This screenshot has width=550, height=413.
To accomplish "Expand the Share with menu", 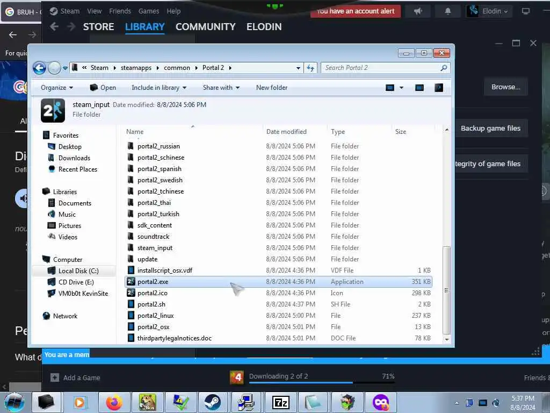I will click(x=221, y=88).
